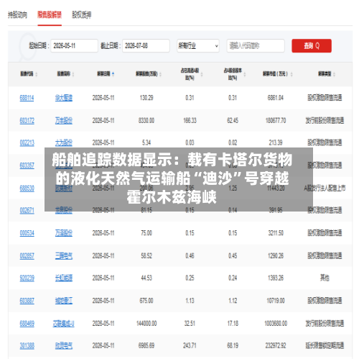This screenshot has width=359, height=359.
Task: Select 解禁股数 value 8330.00
Action: [x=146, y=120]
